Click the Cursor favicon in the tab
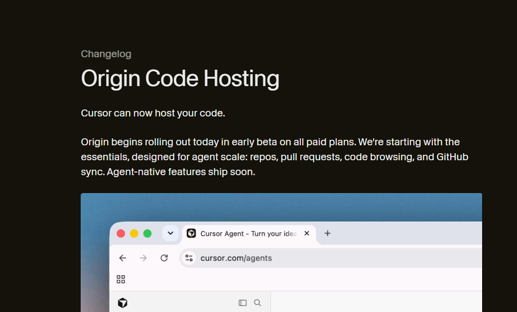The width and height of the screenshot is (517, 312). coord(191,233)
